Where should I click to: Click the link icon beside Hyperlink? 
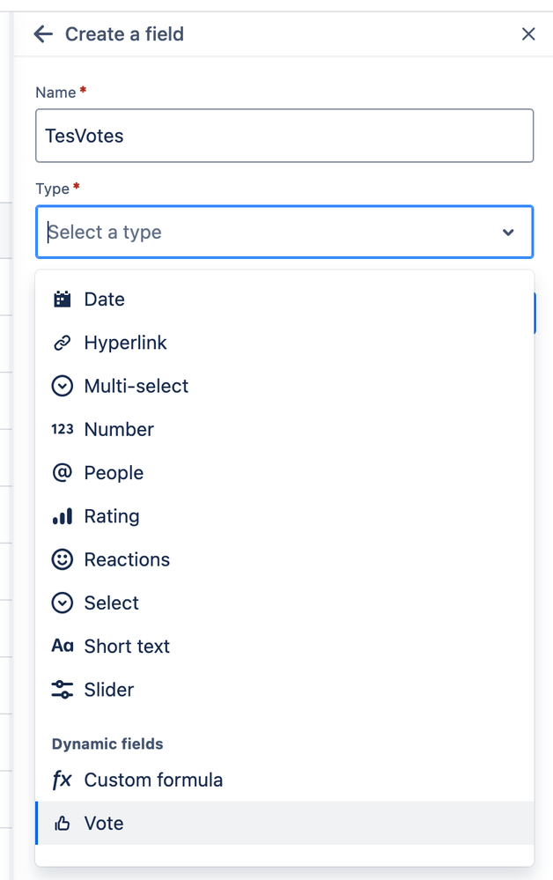(62, 343)
